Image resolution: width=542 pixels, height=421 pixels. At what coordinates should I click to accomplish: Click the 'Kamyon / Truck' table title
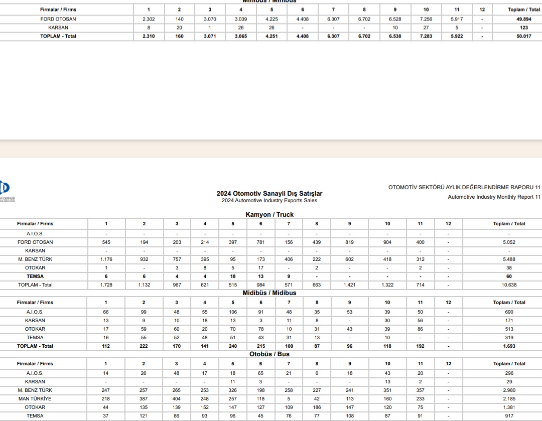tap(269, 215)
